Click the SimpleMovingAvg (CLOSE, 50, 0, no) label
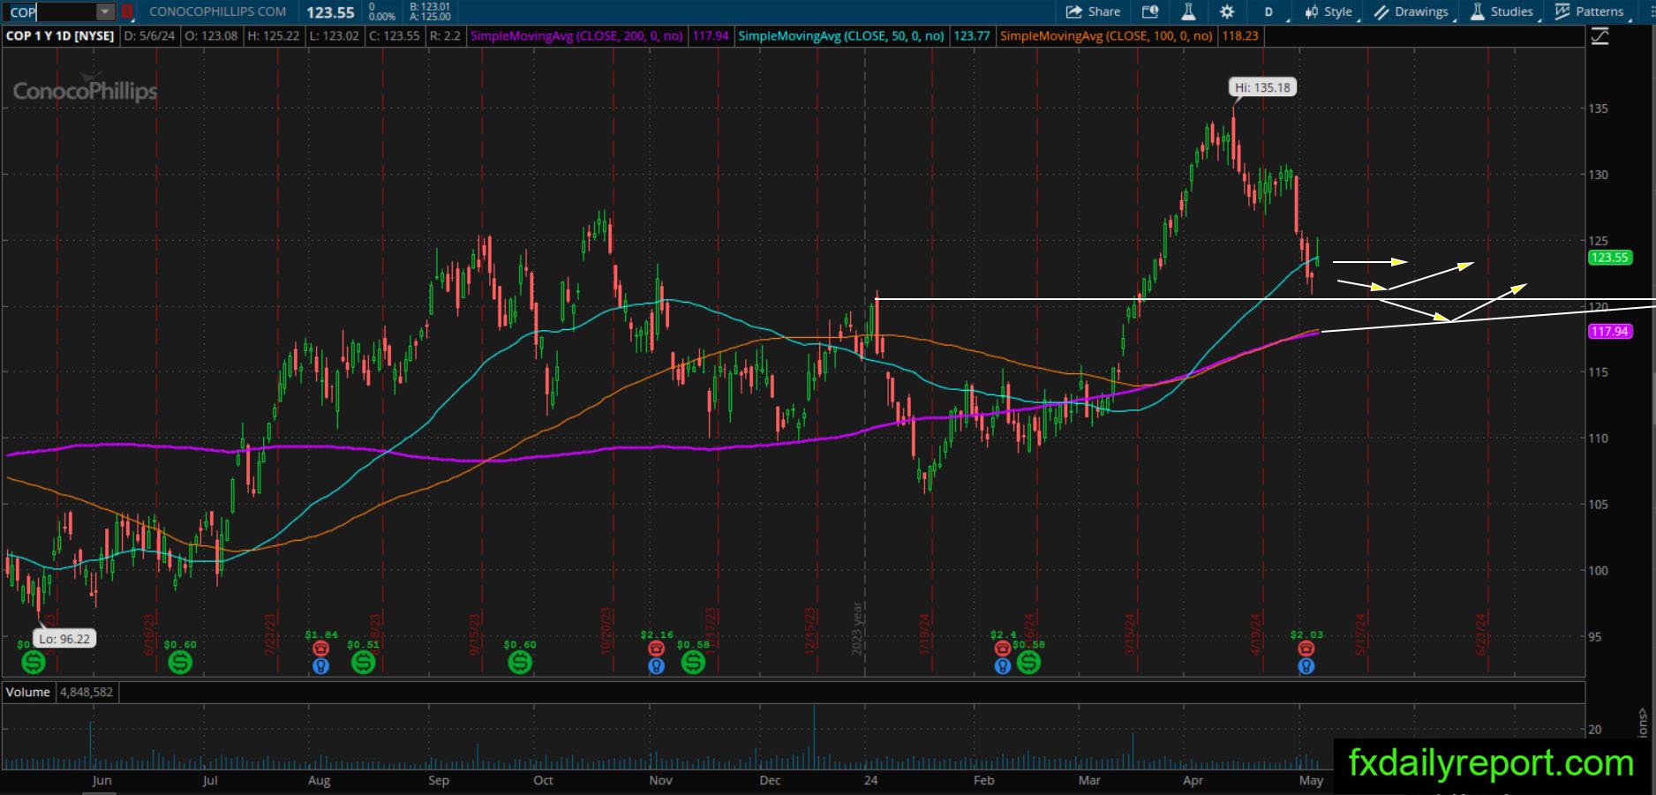This screenshot has width=1656, height=795. pyautogui.click(x=841, y=36)
